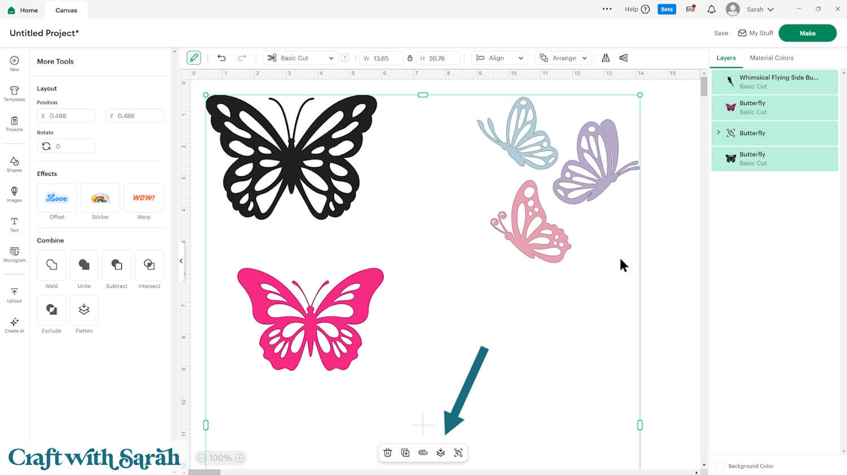Viewport: 847px width, 475px height.
Task: Click the Upload icon in sidebar
Action: point(14,295)
